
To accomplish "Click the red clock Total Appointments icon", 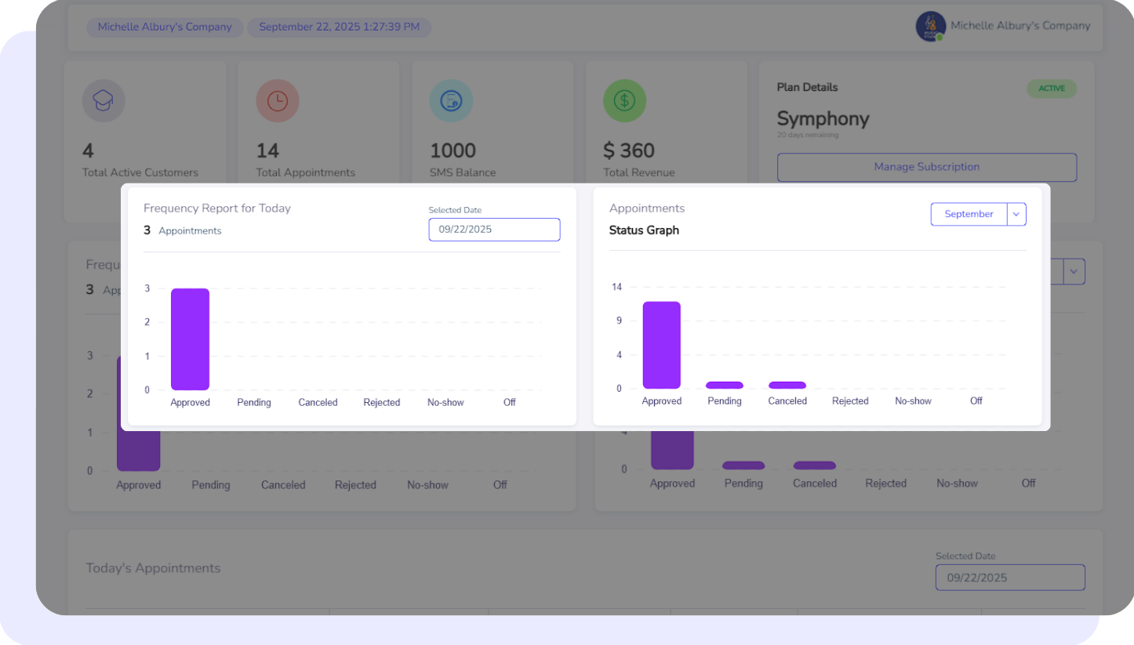I will coord(277,101).
